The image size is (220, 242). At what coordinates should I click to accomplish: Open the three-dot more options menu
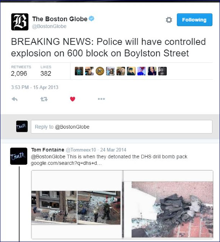click(x=101, y=99)
